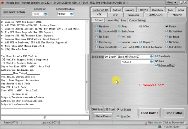Image resolution: width=188 pixels, height=129 pixels.
Task: Switch to the Coolsand/RDA tab
Action: point(101,10)
